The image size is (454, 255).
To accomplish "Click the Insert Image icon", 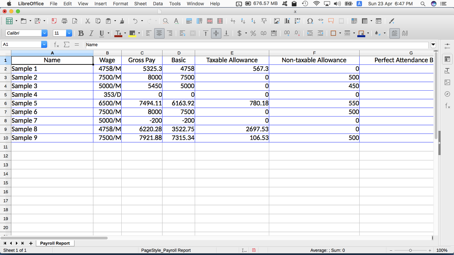I will (x=277, y=21).
